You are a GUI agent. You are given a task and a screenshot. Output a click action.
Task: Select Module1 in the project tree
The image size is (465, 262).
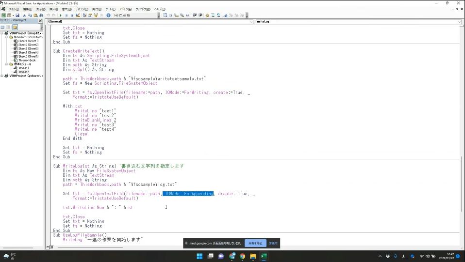click(x=23, y=68)
